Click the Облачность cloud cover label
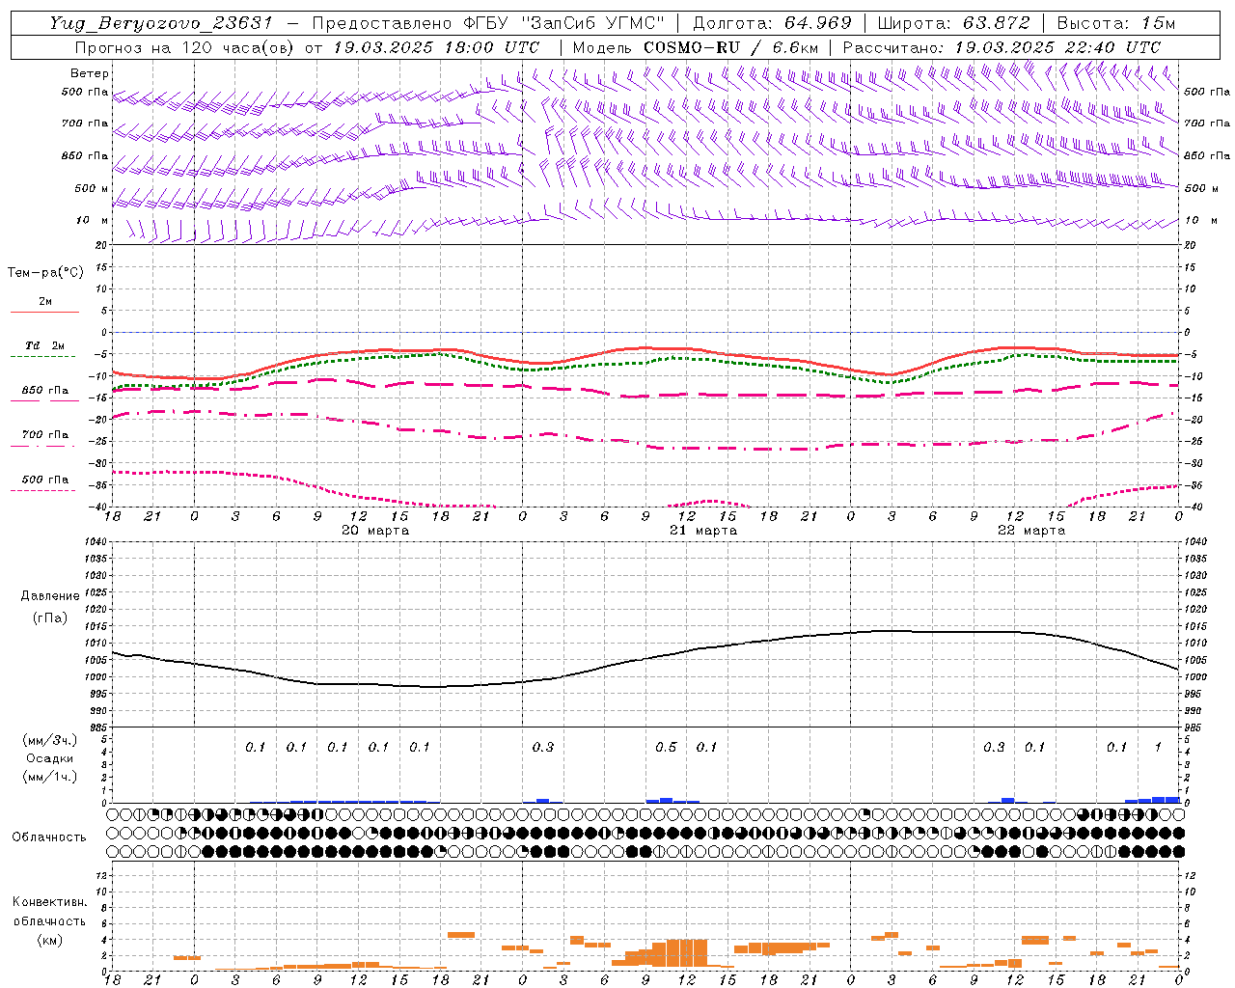Image resolution: width=1235 pixels, height=988 pixels. point(49,837)
